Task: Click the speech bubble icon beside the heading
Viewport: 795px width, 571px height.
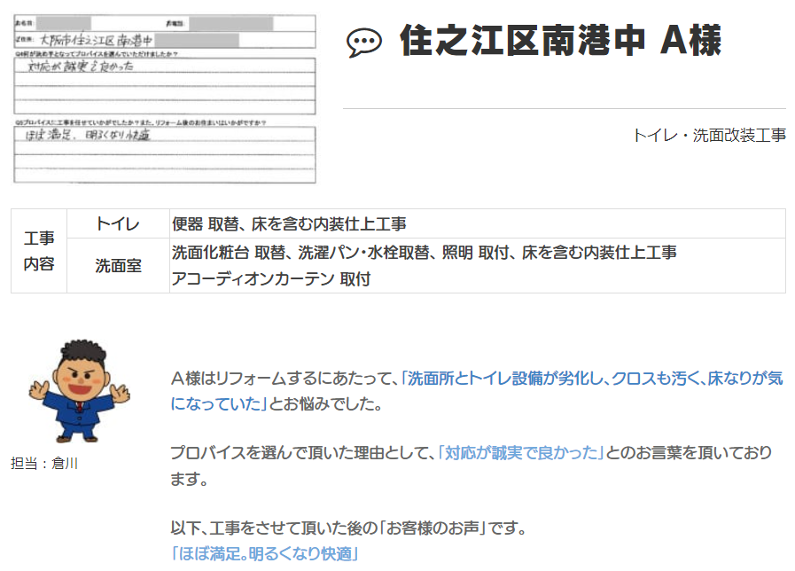Action: point(363,43)
